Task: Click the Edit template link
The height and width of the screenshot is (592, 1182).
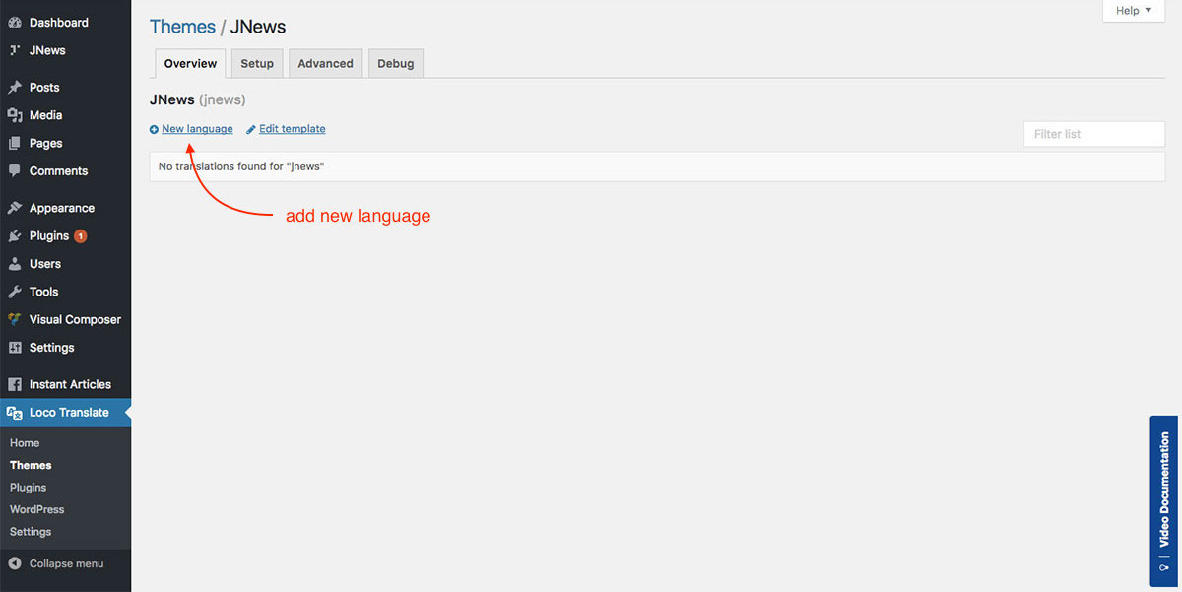Action: pyautogui.click(x=292, y=129)
